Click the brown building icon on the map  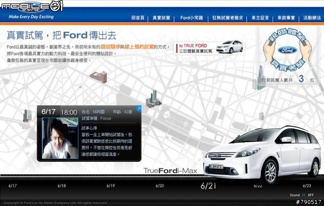tap(99, 77)
